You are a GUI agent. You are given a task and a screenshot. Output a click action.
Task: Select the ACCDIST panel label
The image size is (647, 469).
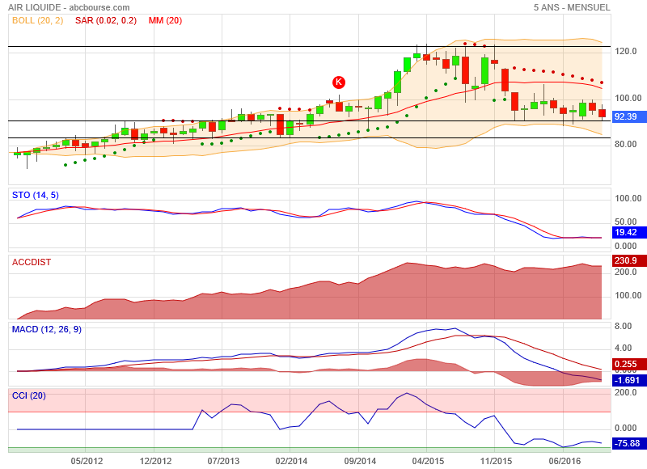click(32, 262)
